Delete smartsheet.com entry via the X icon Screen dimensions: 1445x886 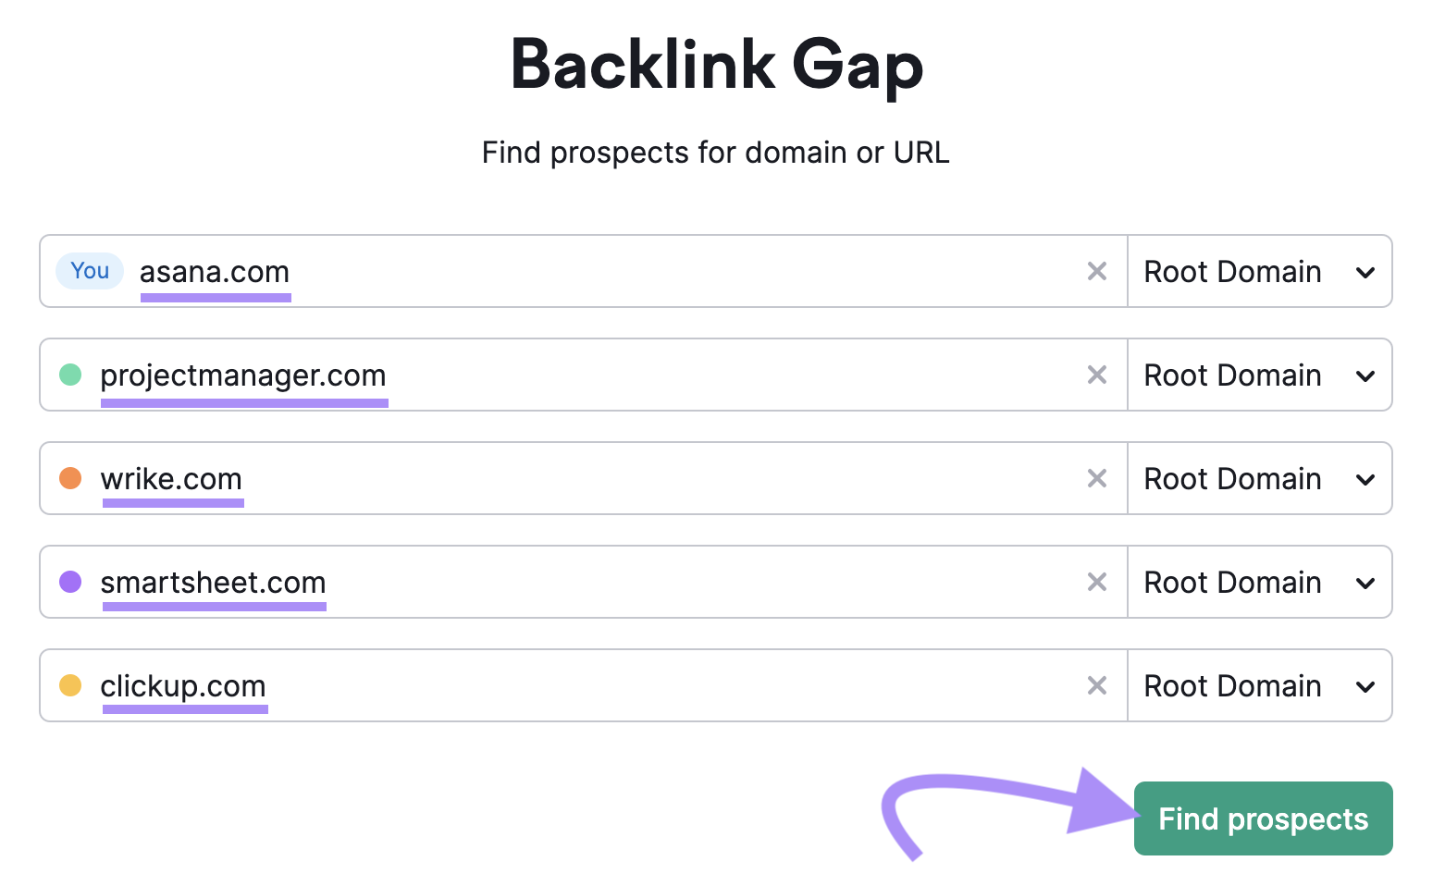click(x=1097, y=582)
